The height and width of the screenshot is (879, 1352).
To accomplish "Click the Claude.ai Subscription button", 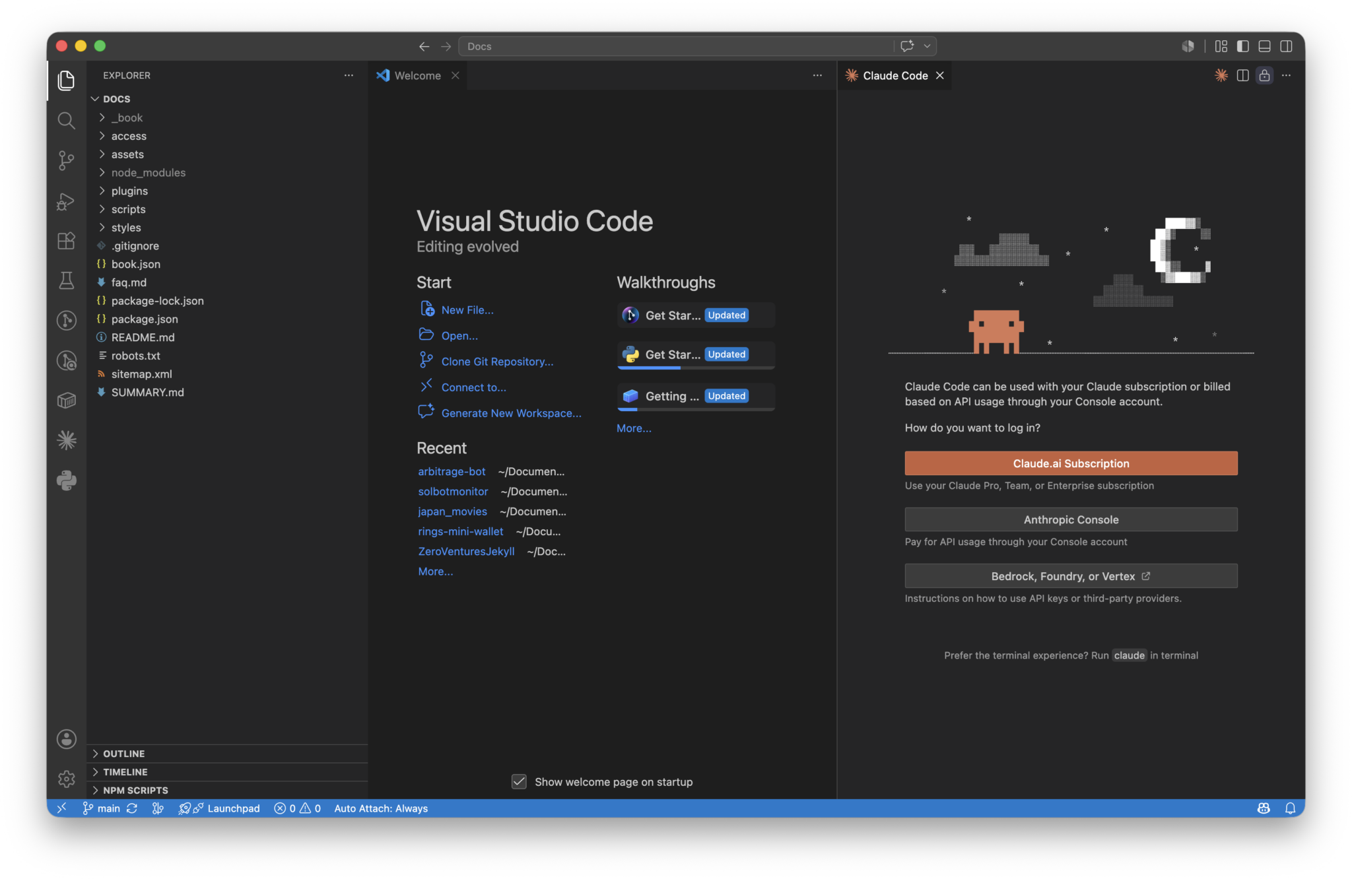I will click(x=1071, y=463).
